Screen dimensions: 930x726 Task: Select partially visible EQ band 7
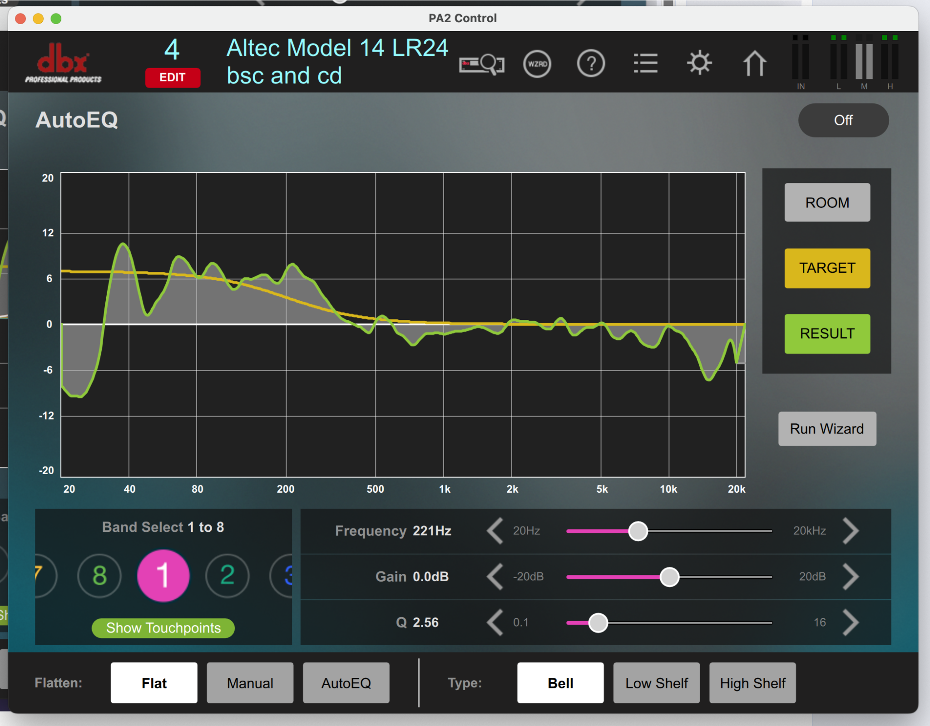pos(45,576)
